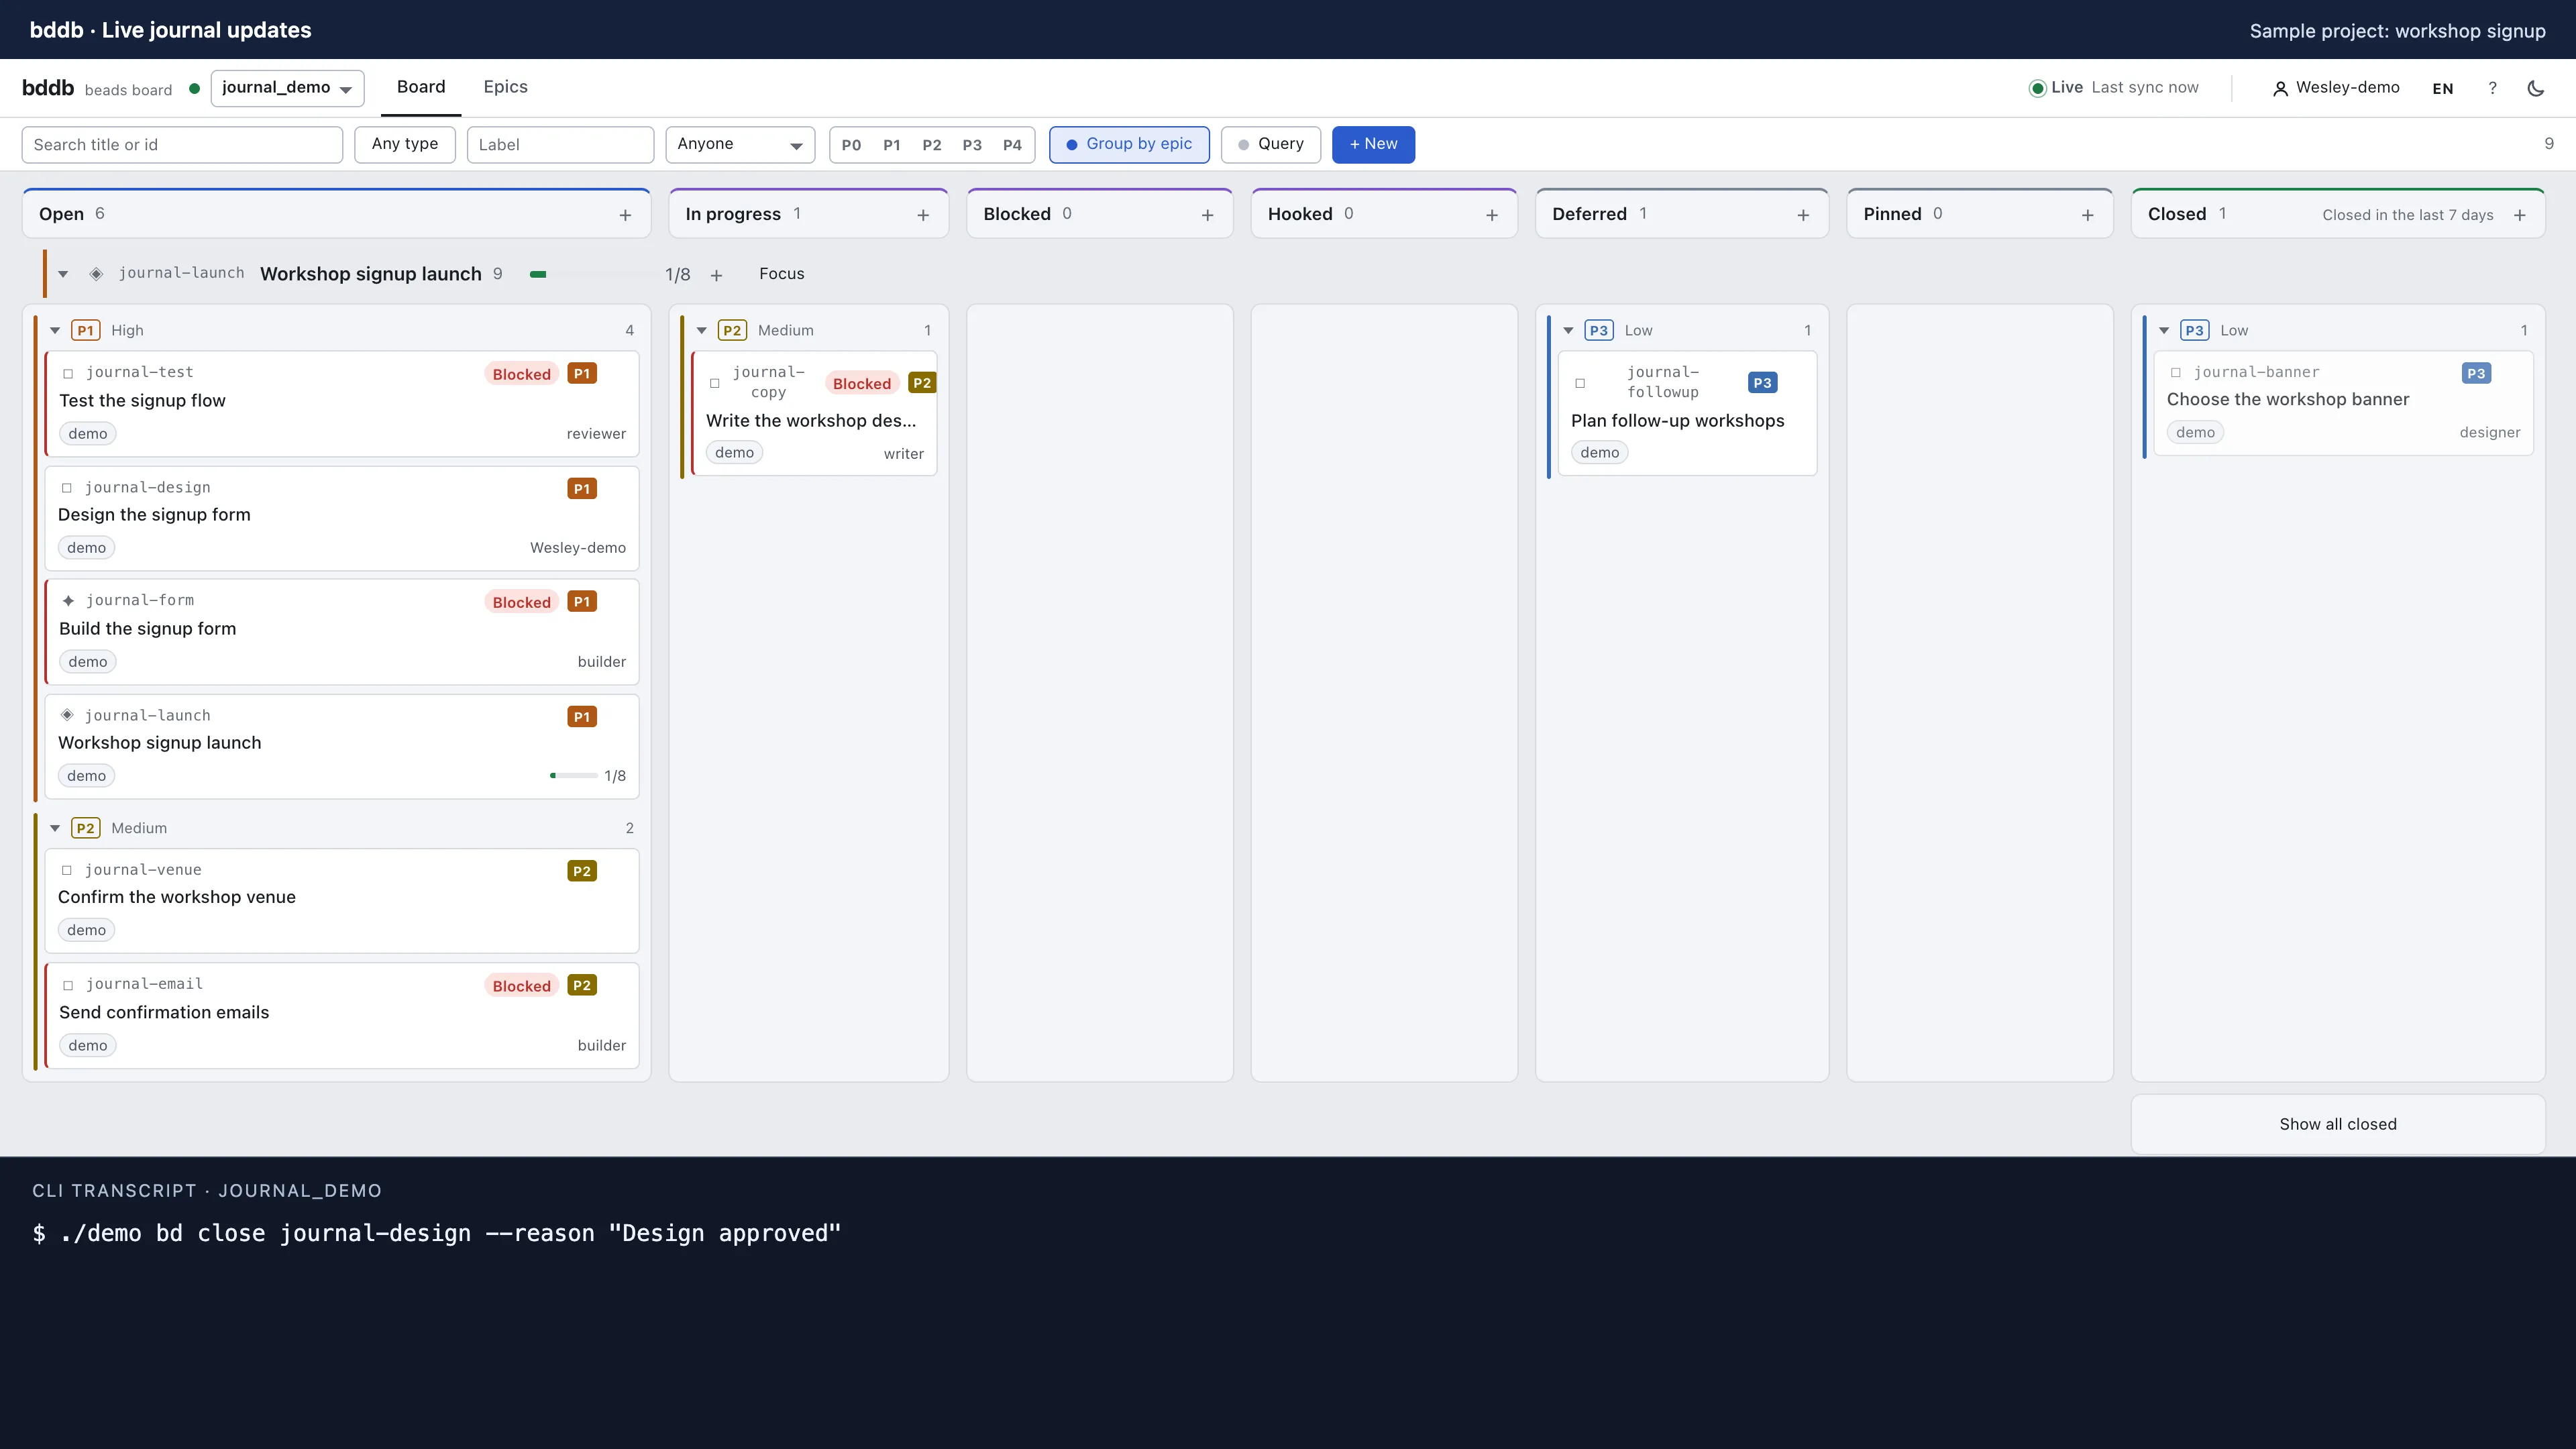Focus the Search title or id field

[x=182, y=144]
